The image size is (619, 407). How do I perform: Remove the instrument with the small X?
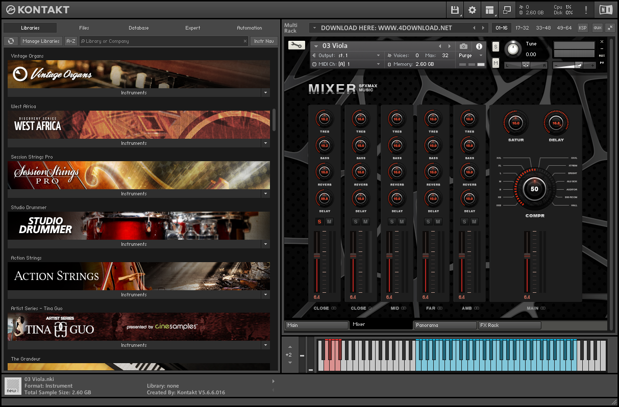(x=602, y=42)
